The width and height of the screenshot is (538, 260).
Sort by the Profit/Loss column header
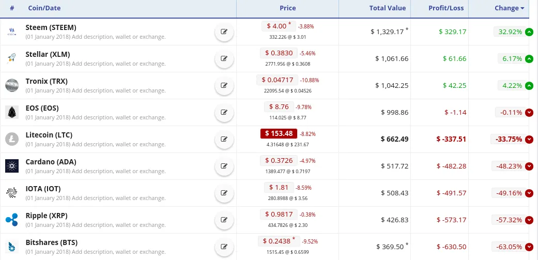(x=446, y=8)
